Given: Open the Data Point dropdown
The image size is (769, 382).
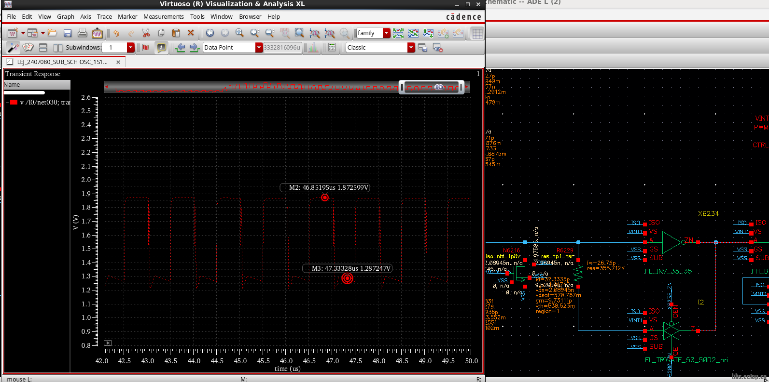Looking at the screenshot, I should click(x=259, y=47).
